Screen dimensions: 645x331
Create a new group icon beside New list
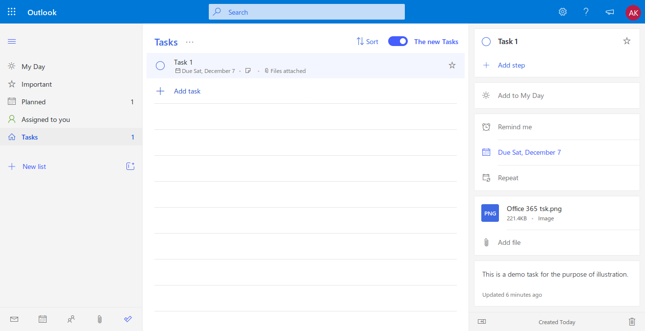130,166
